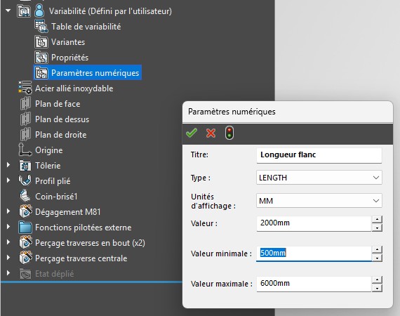This screenshot has height=316, width=400.
Task: Expand the Profil plié node
Action: coord(8,180)
